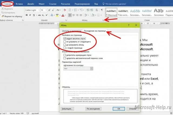Expand the font color dropdown arrow
This screenshot has width=173, height=115.
(65, 15)
